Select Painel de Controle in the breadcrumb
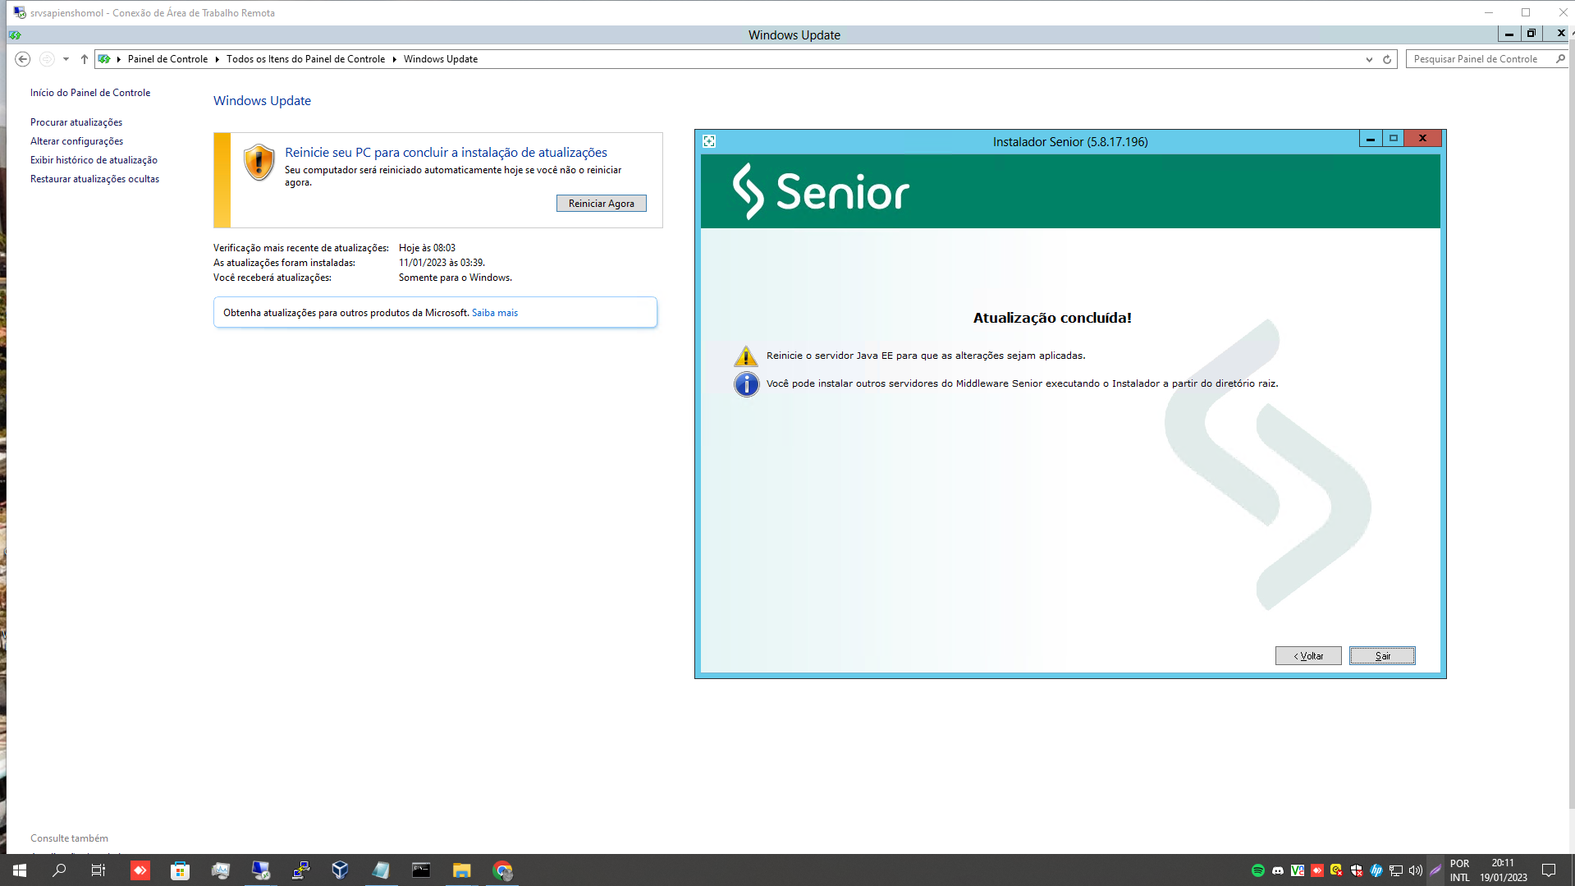The width and height of the screenshot is (1575, 886). click(x=167, y=59)
